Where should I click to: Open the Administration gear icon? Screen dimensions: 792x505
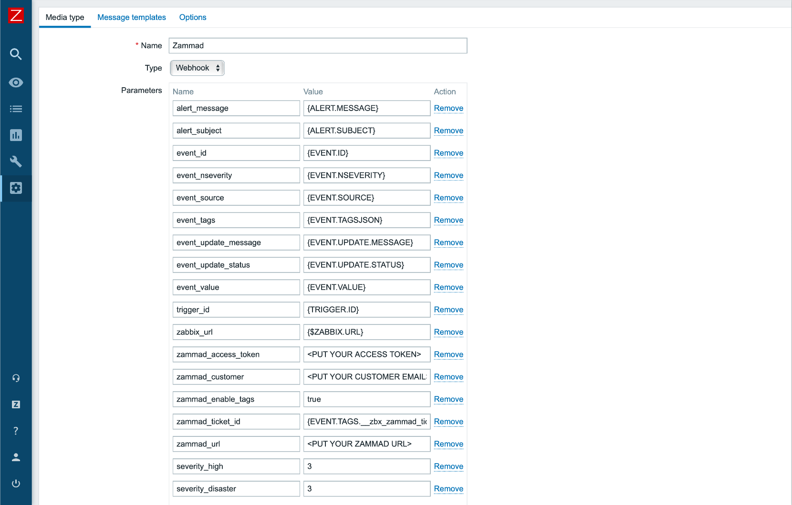[16, 188]
